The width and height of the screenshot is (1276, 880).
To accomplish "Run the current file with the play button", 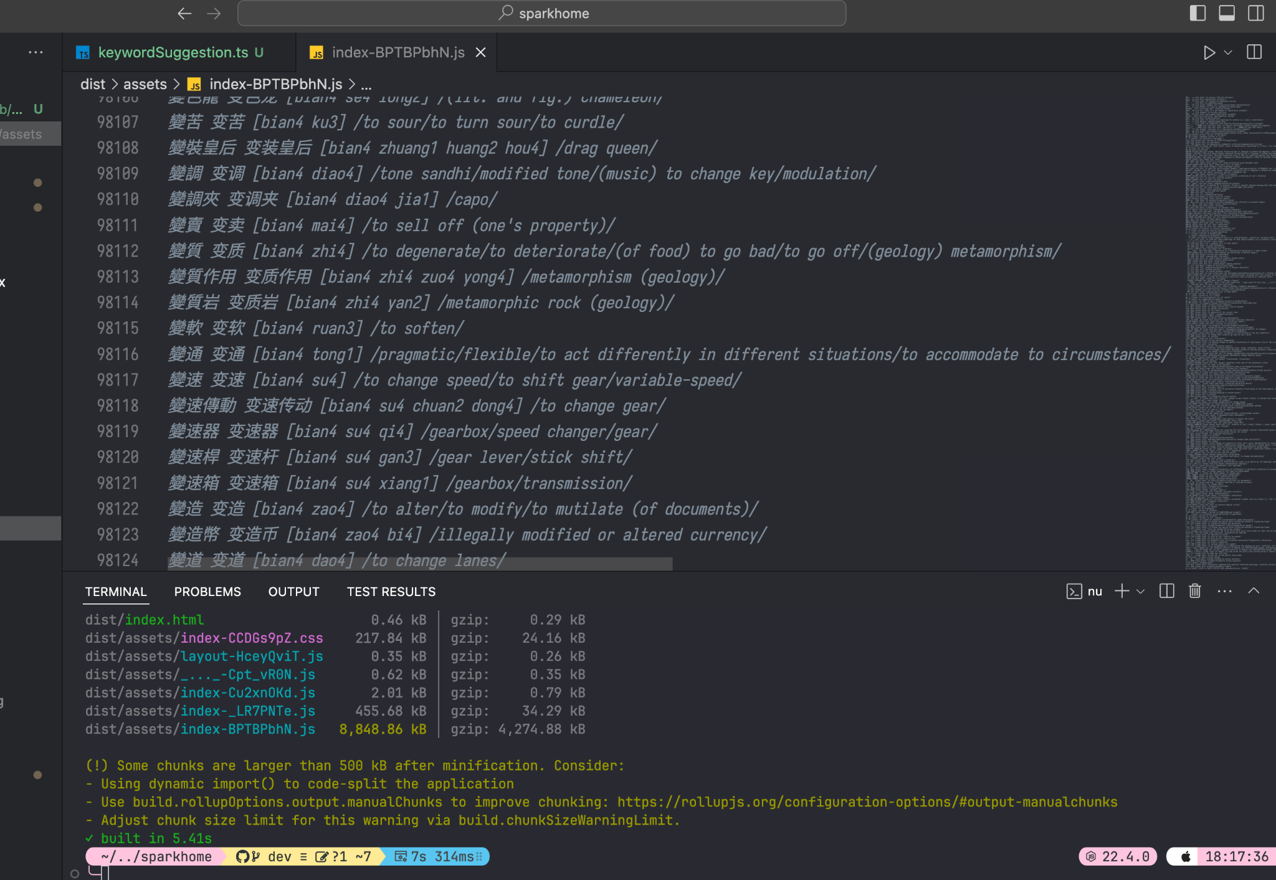I will pyautogui.click(x=1209, y=52).
